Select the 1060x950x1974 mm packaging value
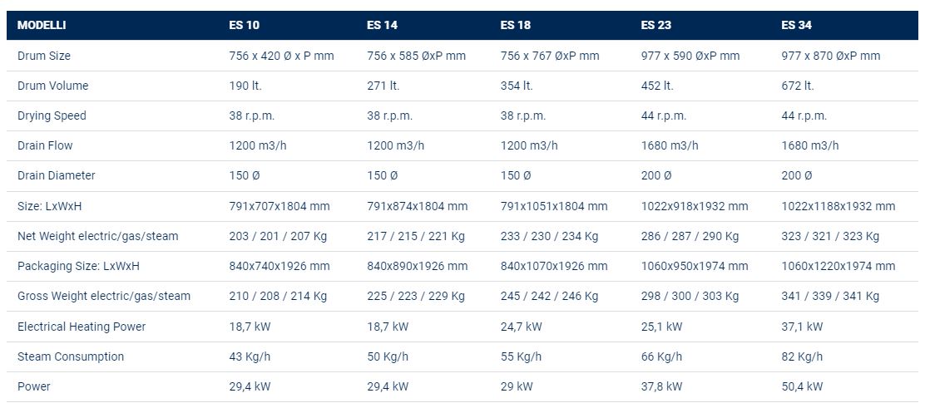Image resolution: width=925 pixels, height=403 pixels. [x=695, y=266]
